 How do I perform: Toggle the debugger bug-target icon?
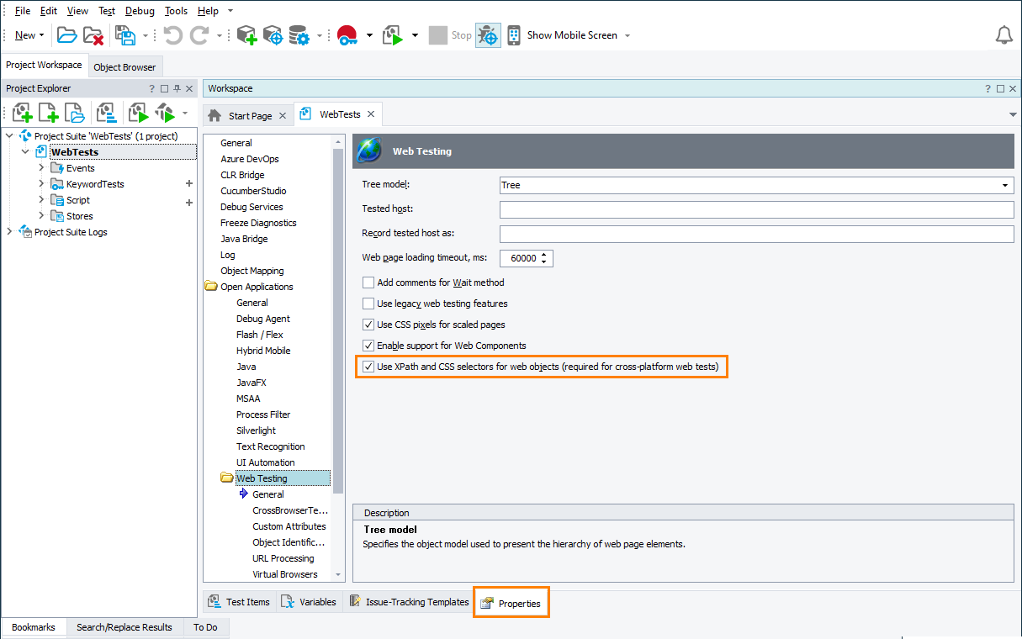488,35
